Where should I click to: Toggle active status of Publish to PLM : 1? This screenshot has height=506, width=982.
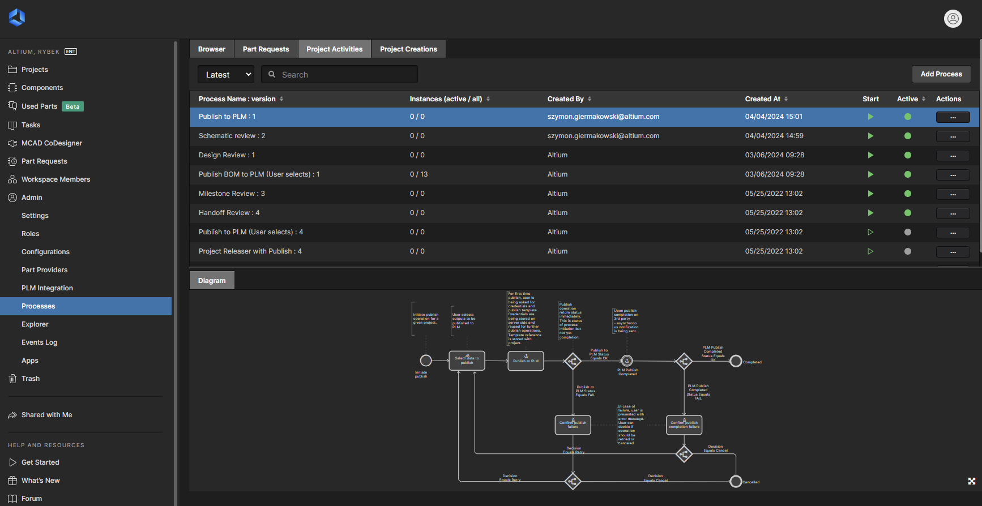(x=908, y=117)
